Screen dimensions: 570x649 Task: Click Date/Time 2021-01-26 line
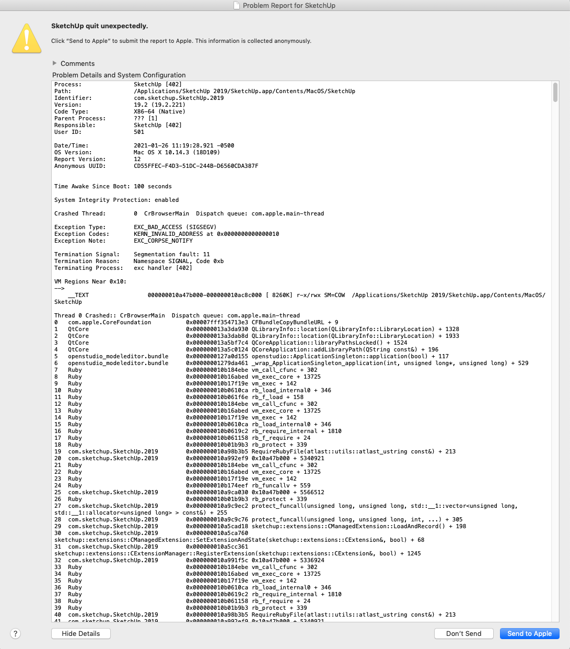[144, 145]
